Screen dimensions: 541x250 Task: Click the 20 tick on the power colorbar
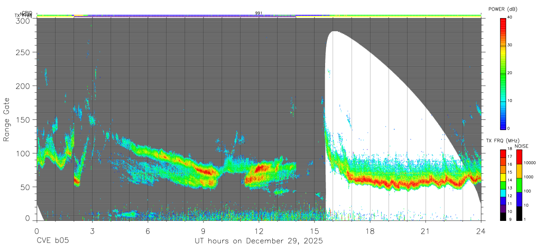(x=510, y=73)
